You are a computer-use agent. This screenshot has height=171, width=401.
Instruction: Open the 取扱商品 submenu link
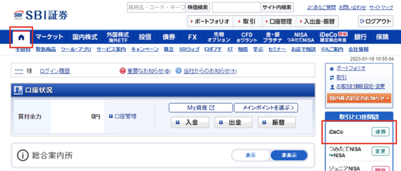point(46,49)
